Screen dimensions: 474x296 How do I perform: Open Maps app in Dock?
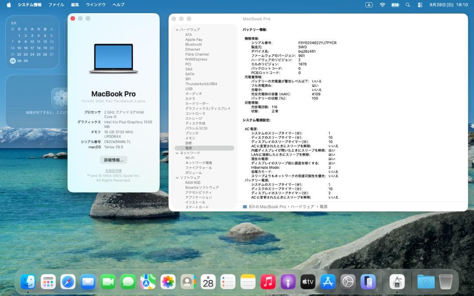click(148, 282)
